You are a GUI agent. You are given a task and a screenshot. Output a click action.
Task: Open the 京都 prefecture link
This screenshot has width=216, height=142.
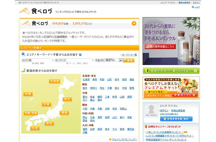(x=100, y=109)
